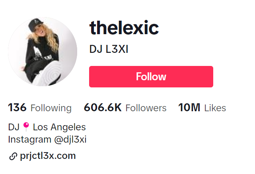The width and height of the screenshot is (255, 174).
Task: Click the 10M number in stats
Action: click(189, 108)
